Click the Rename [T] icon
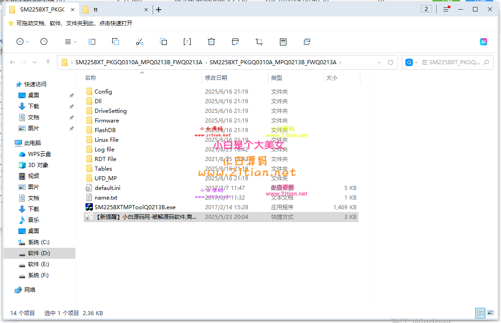Screen dimensions: 501x323 pyautogui.click(x=187, y=42)
